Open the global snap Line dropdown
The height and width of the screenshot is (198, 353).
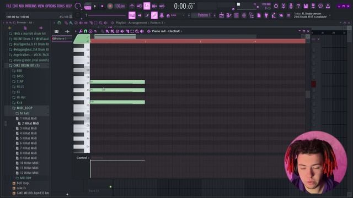(174, 15)
